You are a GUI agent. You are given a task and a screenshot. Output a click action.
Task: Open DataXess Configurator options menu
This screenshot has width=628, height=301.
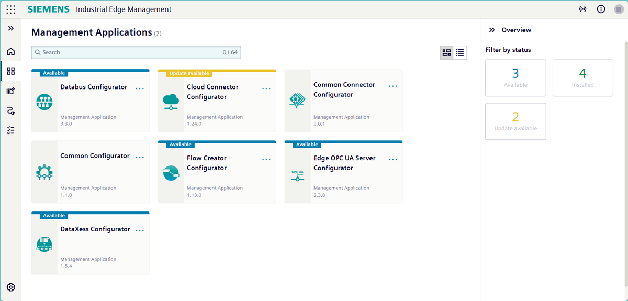140,230
